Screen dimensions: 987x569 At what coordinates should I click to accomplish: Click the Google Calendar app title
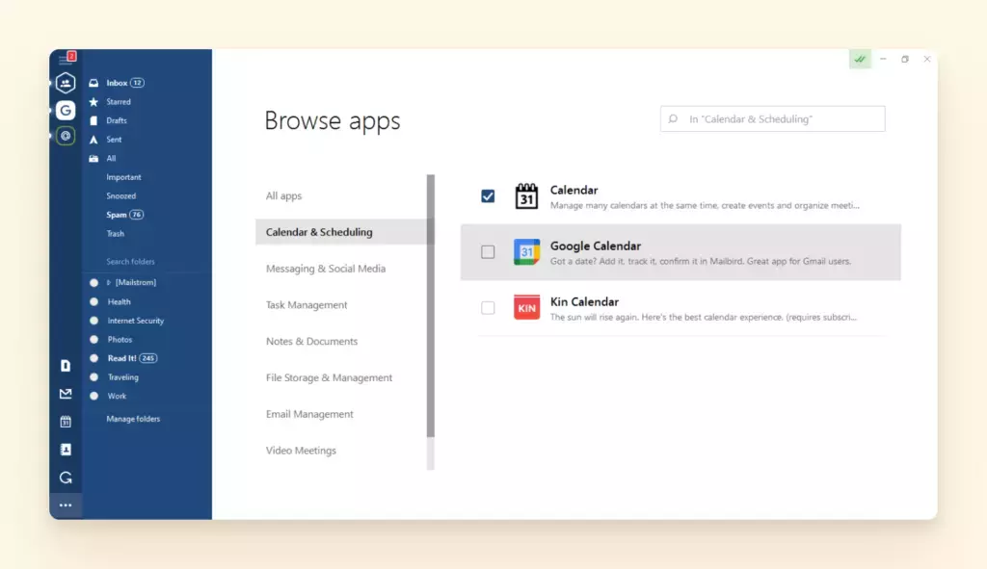(x=596, y=246)
